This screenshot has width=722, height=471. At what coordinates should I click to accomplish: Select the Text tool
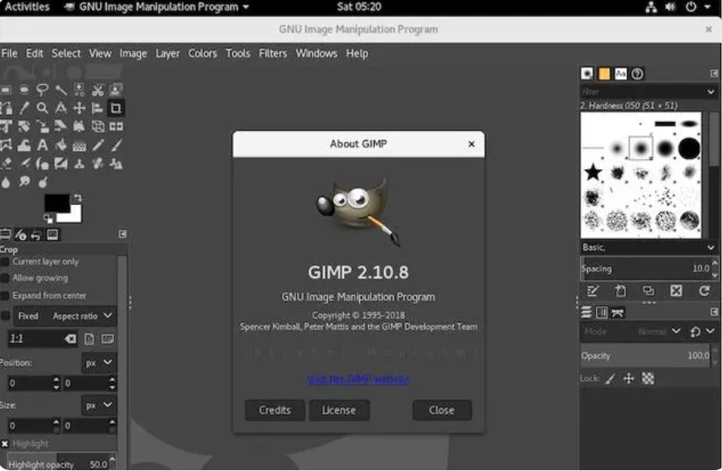pos(43,145)
